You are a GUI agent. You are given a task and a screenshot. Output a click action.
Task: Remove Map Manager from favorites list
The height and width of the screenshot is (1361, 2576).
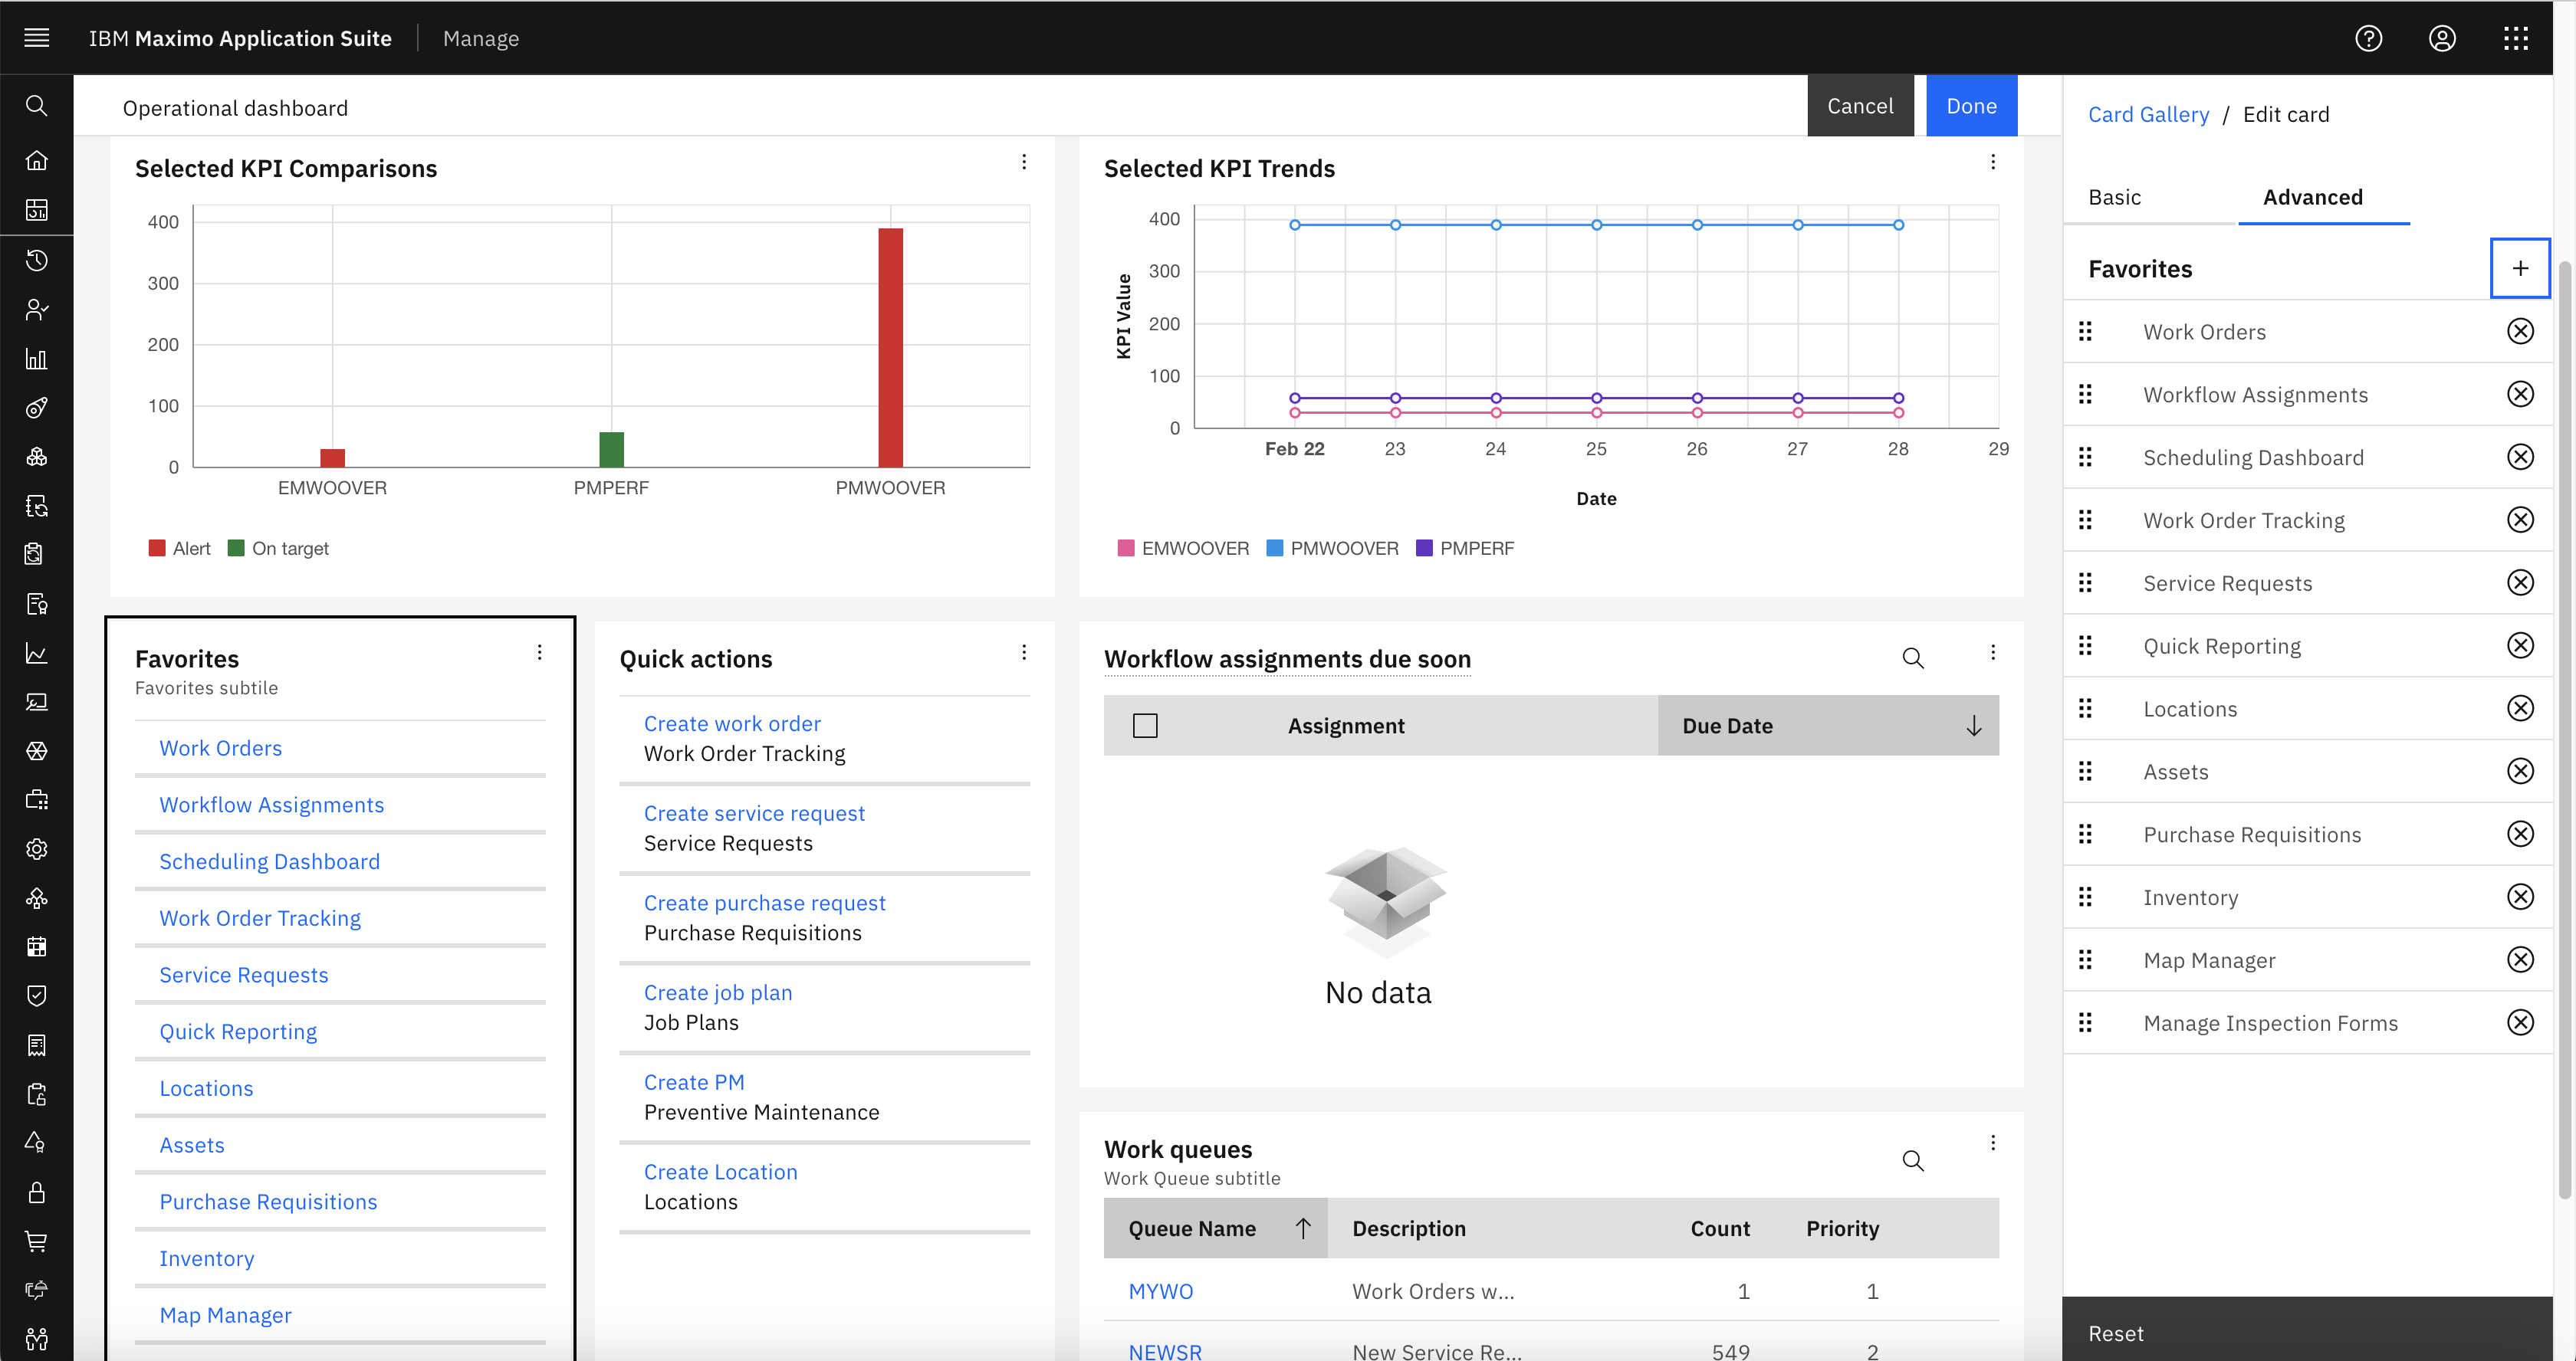coord(2520,959)
